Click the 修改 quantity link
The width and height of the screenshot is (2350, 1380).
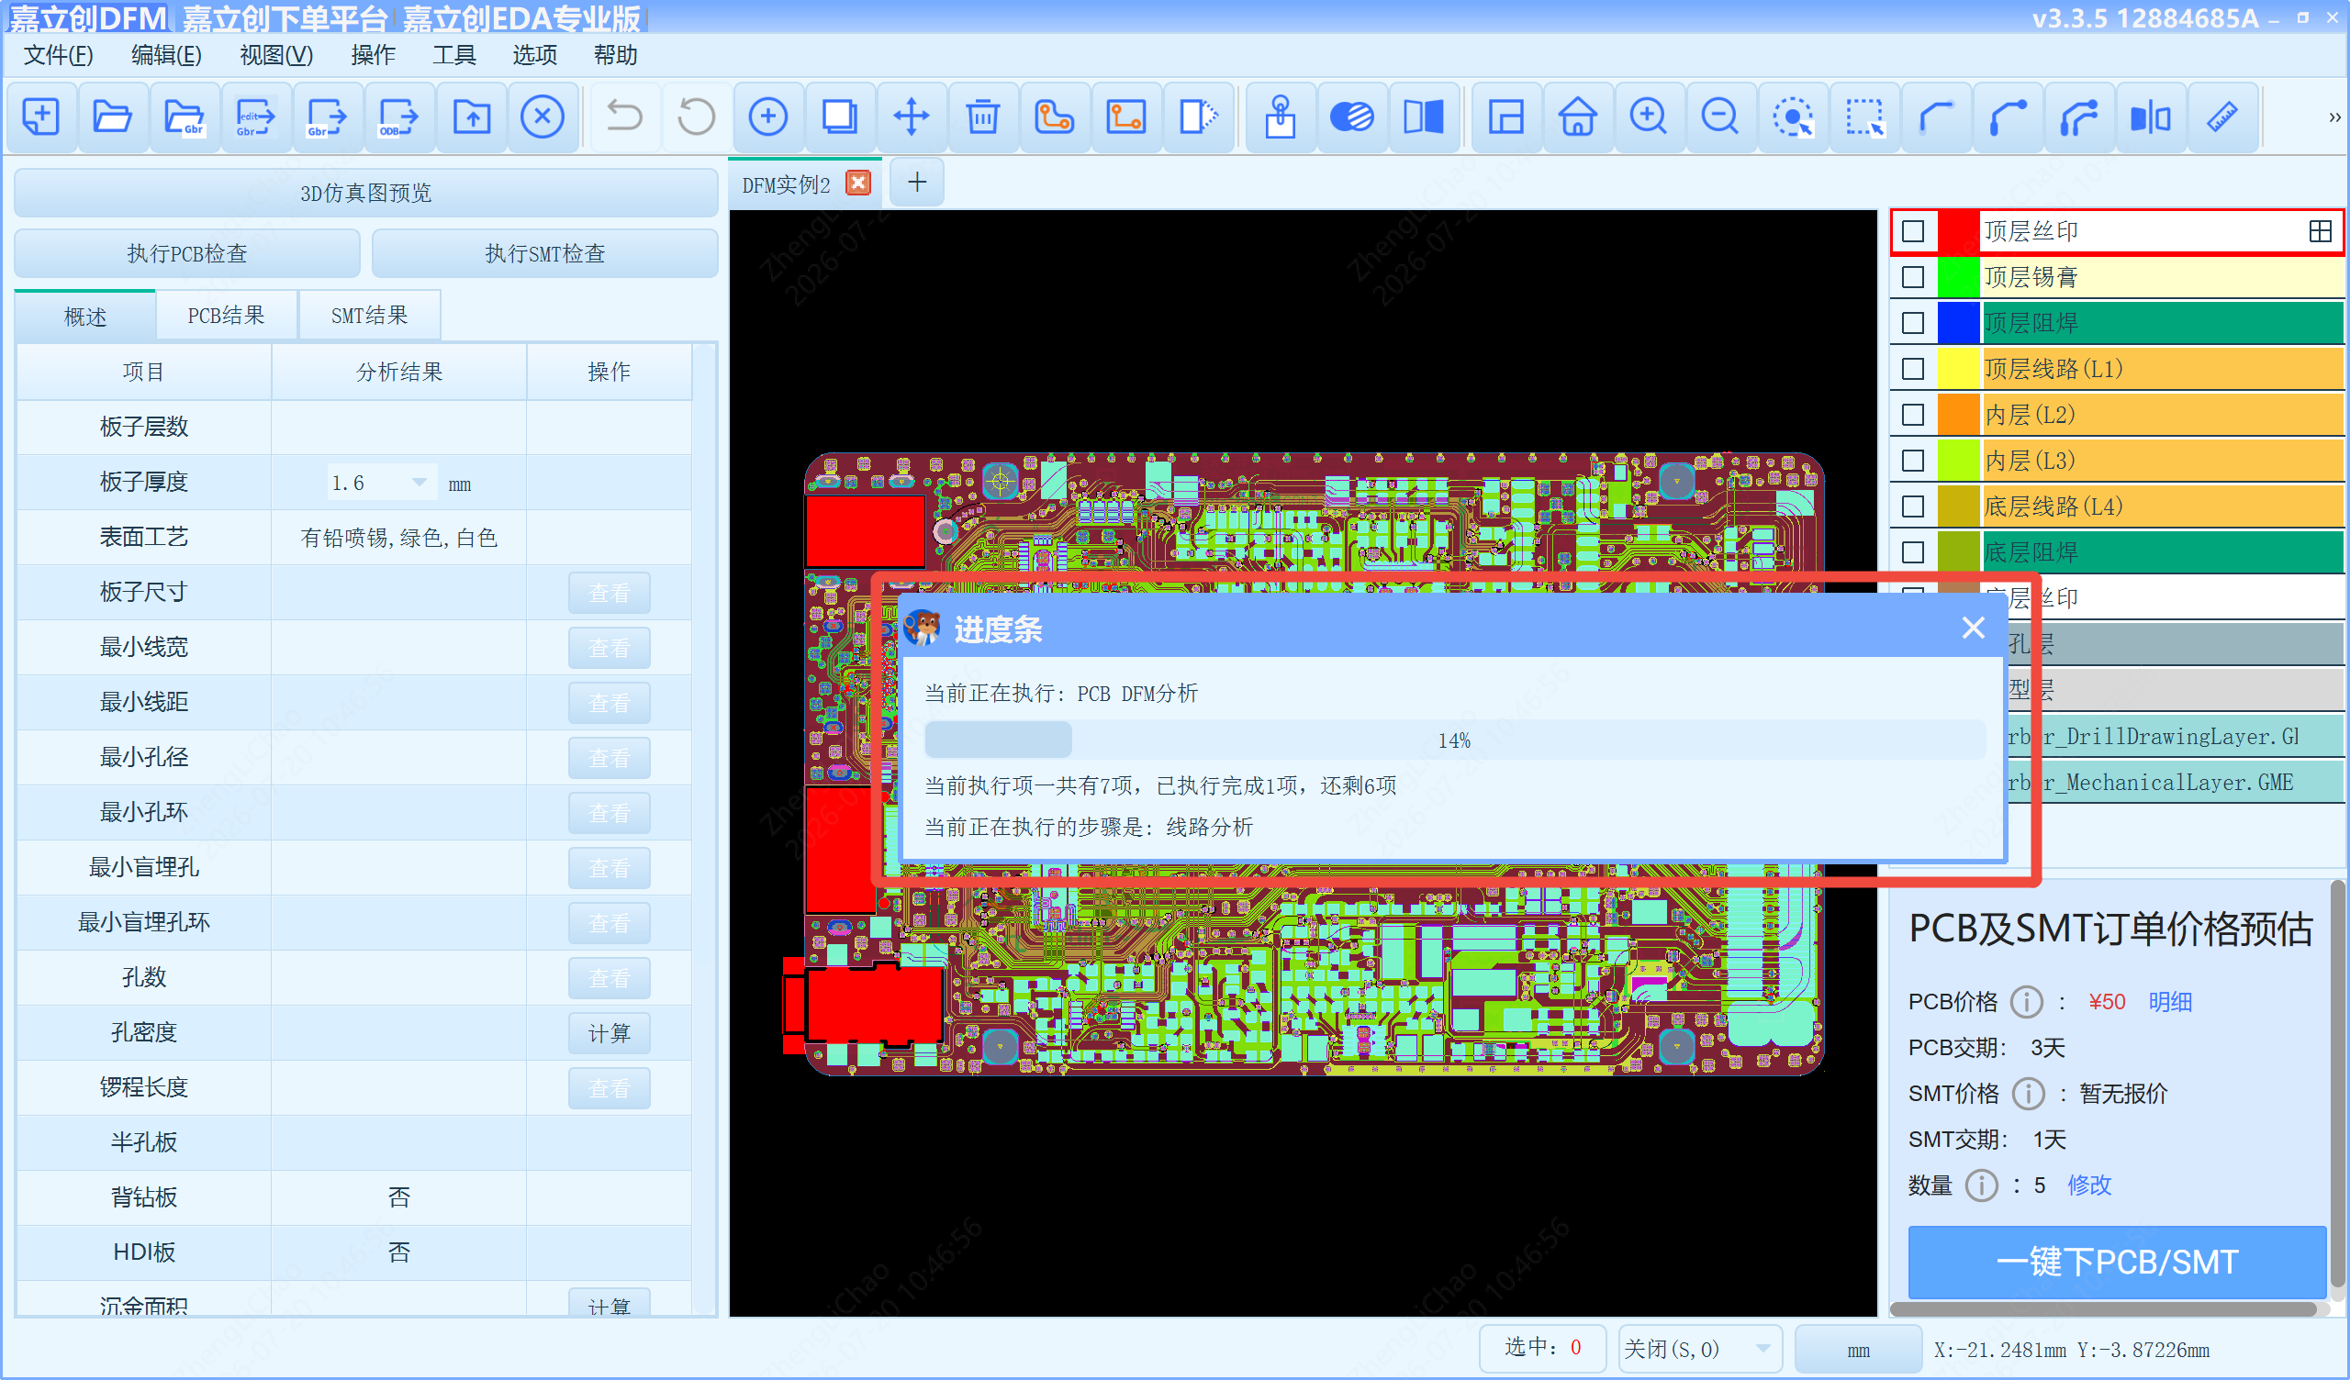(2089, 1185)
